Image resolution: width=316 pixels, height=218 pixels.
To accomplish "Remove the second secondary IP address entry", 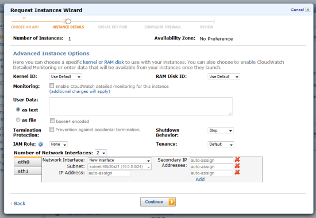I will [237, 166].
